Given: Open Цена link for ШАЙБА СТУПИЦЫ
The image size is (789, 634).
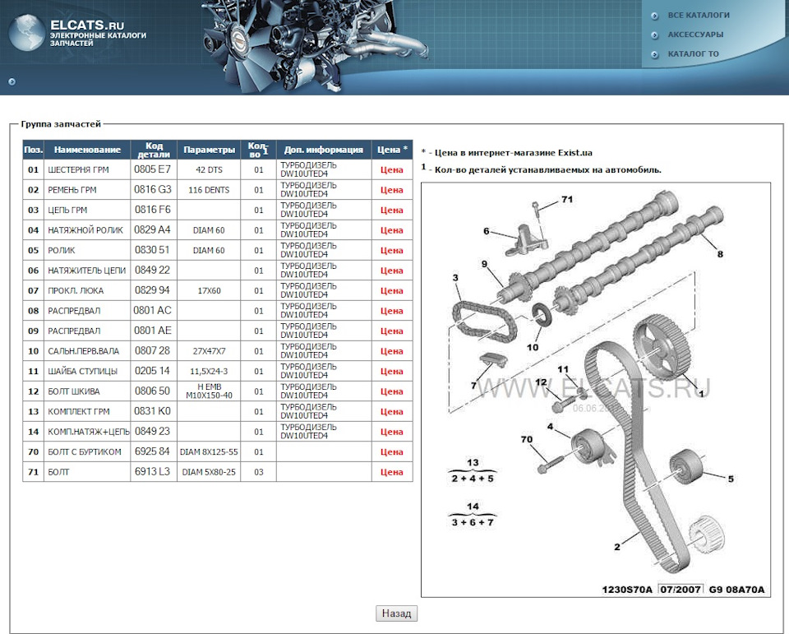Looking at the screenshot, I should click(x=391, y=371).
